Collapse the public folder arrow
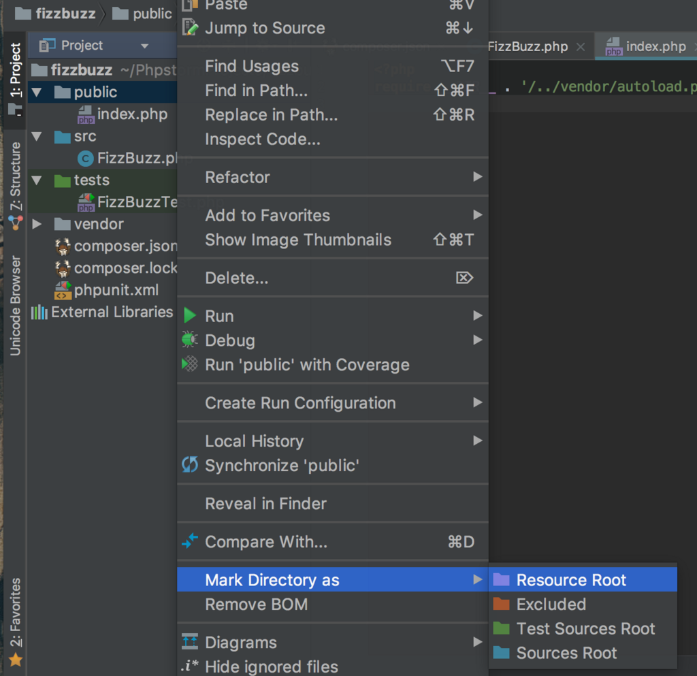The width and height of the screenshot is (697, 676). (x=37, y=92)
